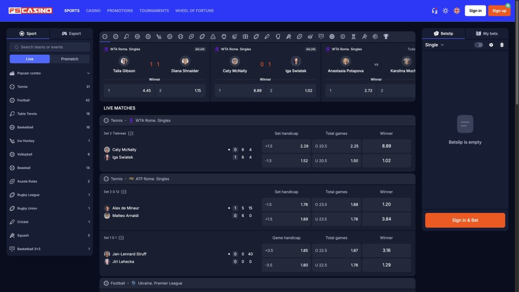The height and width of the screenshot is (292, 519).
Task: Open the CASINO menu
Action: pos(93,11)
